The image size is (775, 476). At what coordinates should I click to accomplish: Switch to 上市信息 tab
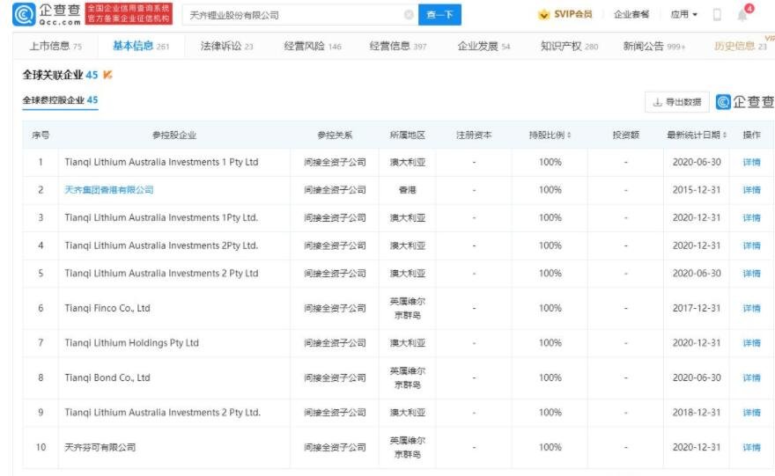(55, 46)
